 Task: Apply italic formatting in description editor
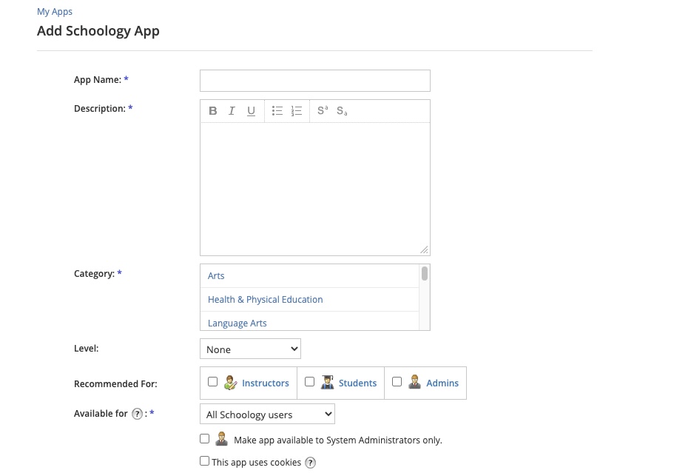pos(232,110)
